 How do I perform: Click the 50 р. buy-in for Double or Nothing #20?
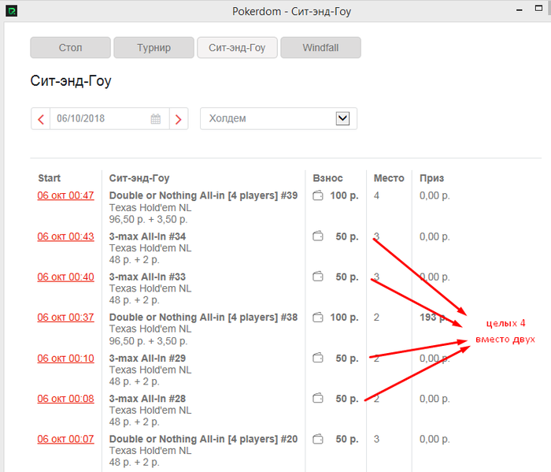click(347, 439)
